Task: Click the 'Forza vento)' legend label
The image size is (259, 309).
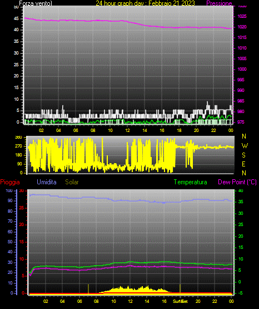Action: [36, 3]
